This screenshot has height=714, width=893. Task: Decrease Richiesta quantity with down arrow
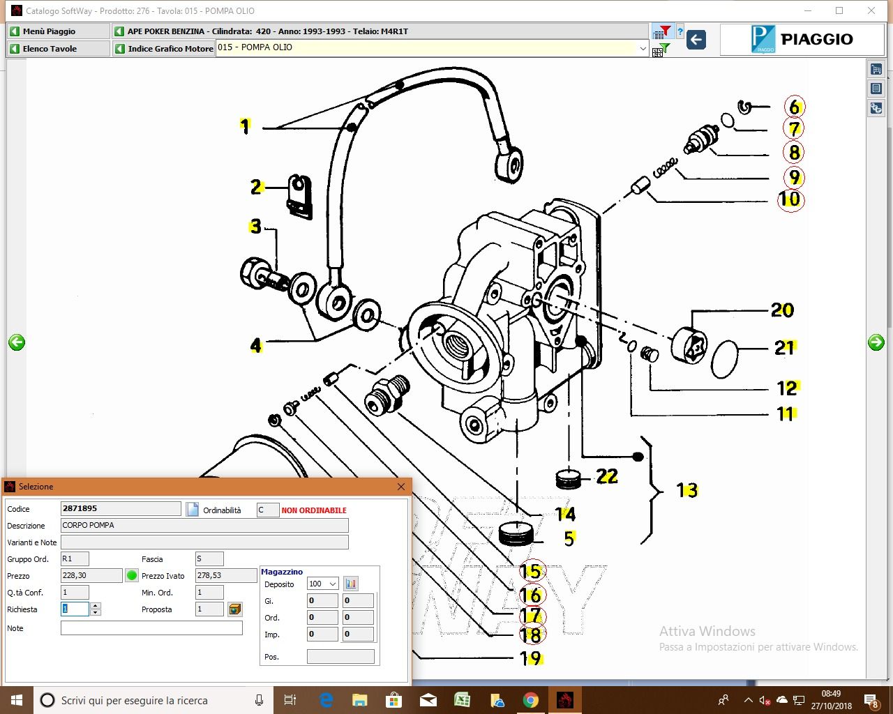point(96,613)
